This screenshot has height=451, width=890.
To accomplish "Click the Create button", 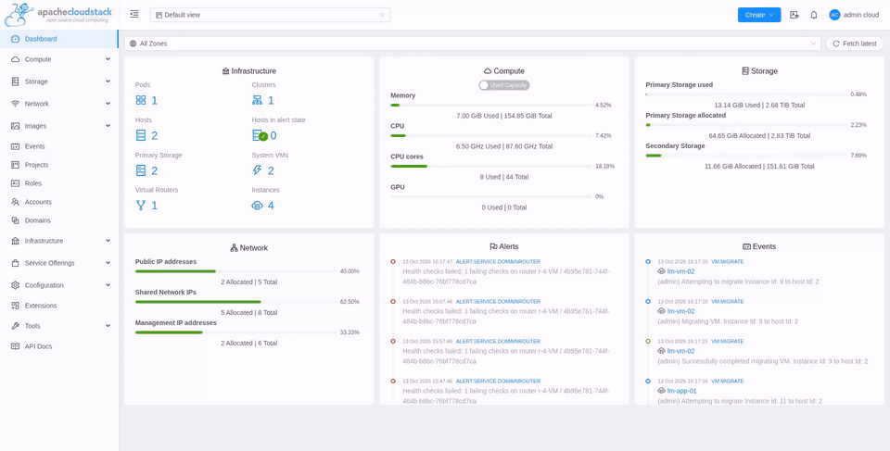I will (759, 15).
